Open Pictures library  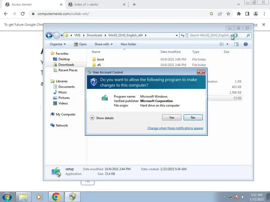[x=61, y=98]
